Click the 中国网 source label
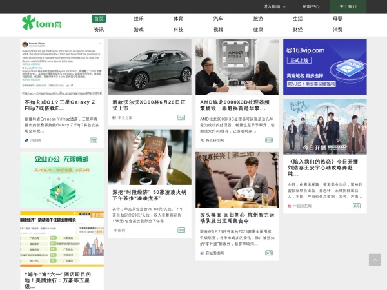Screen dimensions: 387x290 tap(119, 231)
